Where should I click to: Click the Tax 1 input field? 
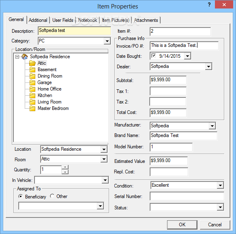point(168,91)
